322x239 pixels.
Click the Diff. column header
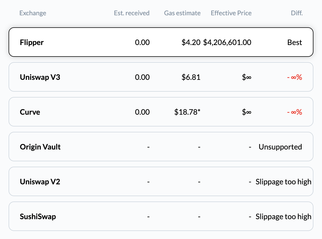[x=297, y=13]
